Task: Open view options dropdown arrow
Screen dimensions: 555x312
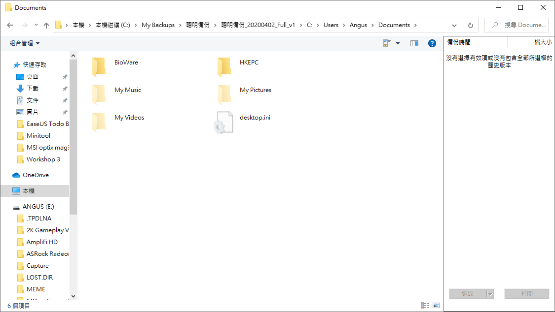Action: (398, 43)
